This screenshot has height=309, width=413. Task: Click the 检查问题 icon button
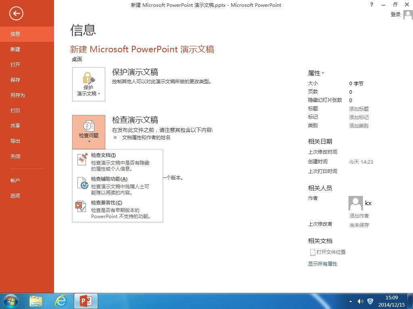pyautogui.click(x=89, y=132)
